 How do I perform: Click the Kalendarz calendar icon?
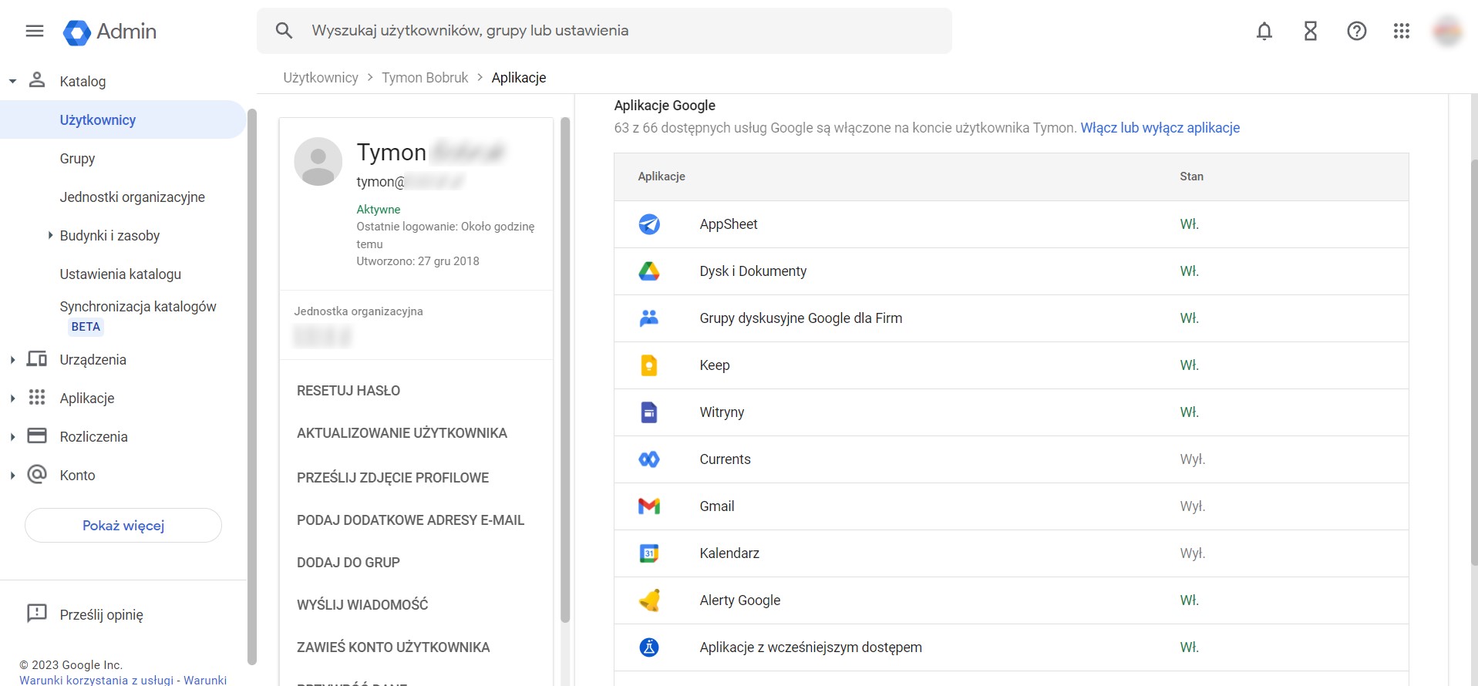click(x=649, y=553)
